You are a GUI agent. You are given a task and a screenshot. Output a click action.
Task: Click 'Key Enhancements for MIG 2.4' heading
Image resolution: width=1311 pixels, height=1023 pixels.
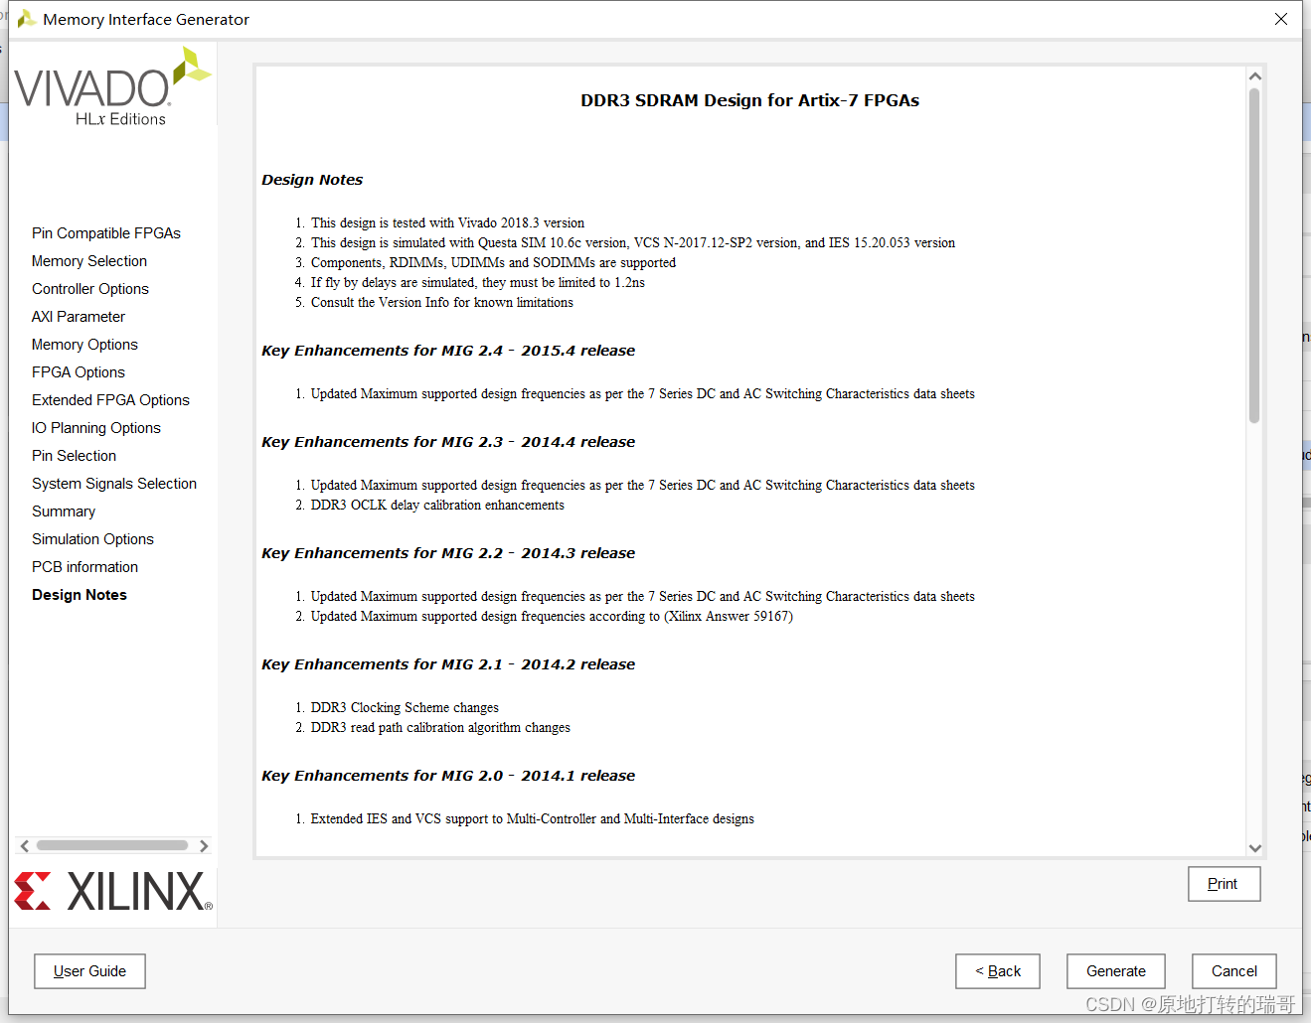click(448, 351)
